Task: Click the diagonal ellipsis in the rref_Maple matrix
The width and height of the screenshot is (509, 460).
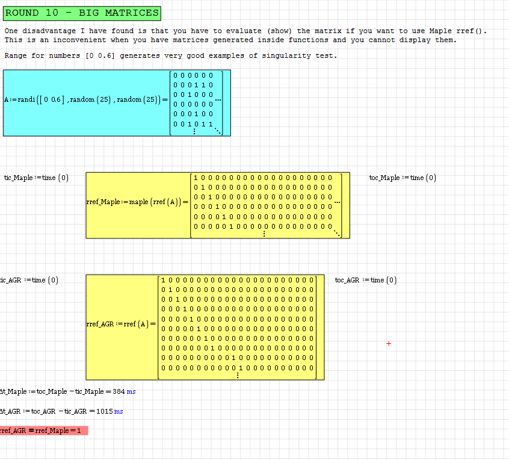Action: 336,234
